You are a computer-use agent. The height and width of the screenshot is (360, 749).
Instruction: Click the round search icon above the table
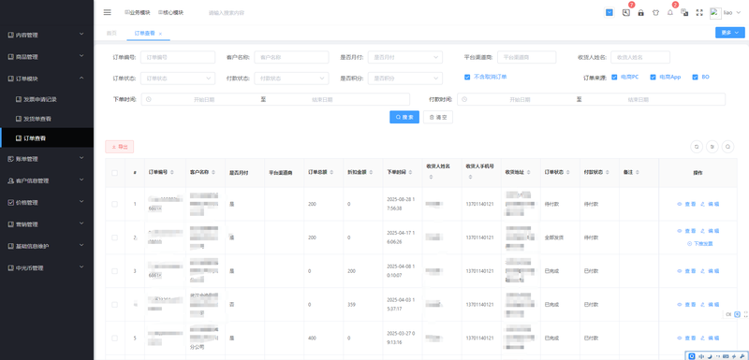(x=728, y=147)
